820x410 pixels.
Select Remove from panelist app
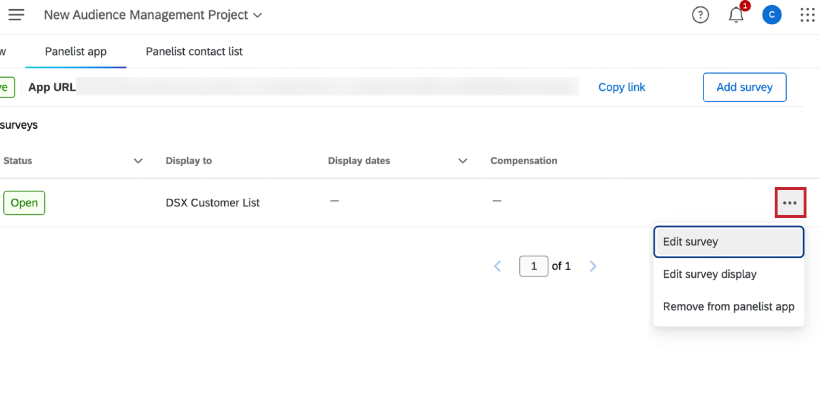728,307
